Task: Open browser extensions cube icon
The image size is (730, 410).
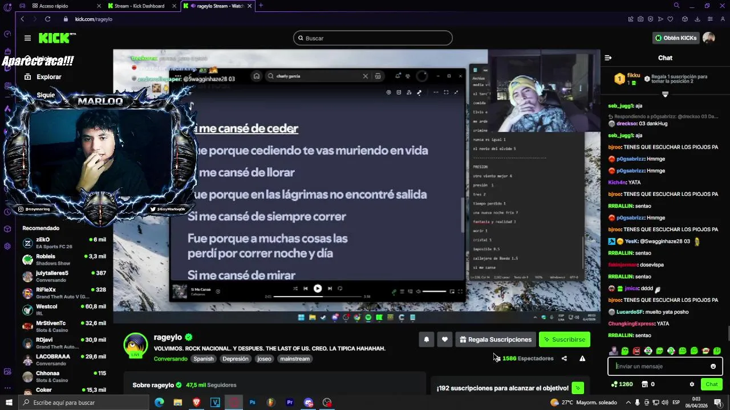Action: 685,19
